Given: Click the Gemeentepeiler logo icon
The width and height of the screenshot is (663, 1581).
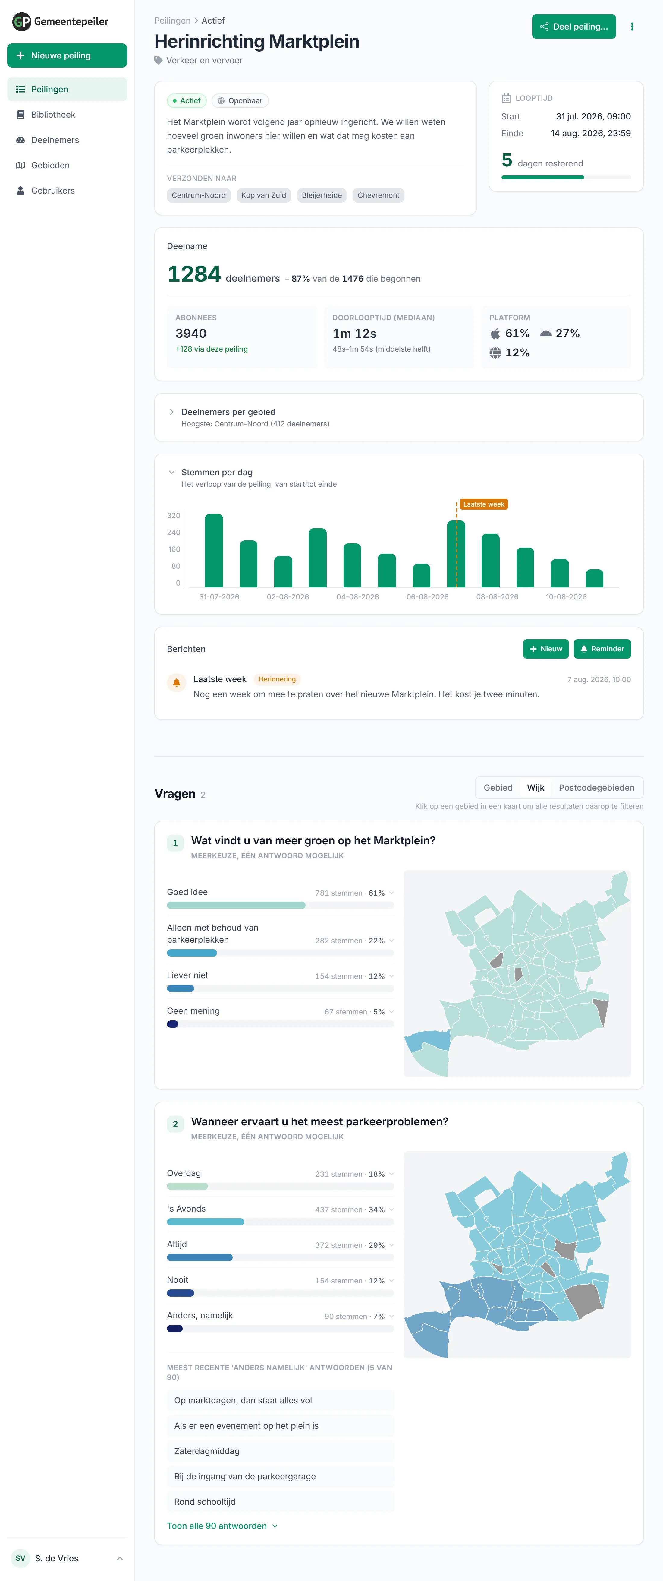Looking at the screenshot, I should [21, 21].
